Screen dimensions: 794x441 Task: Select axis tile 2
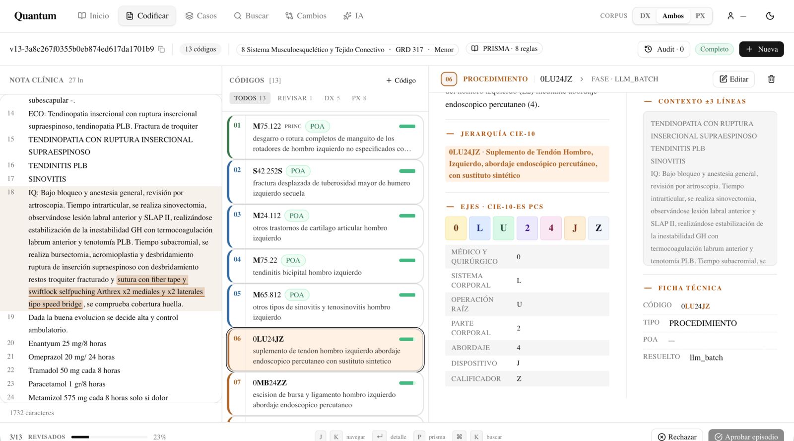point(527,228)
